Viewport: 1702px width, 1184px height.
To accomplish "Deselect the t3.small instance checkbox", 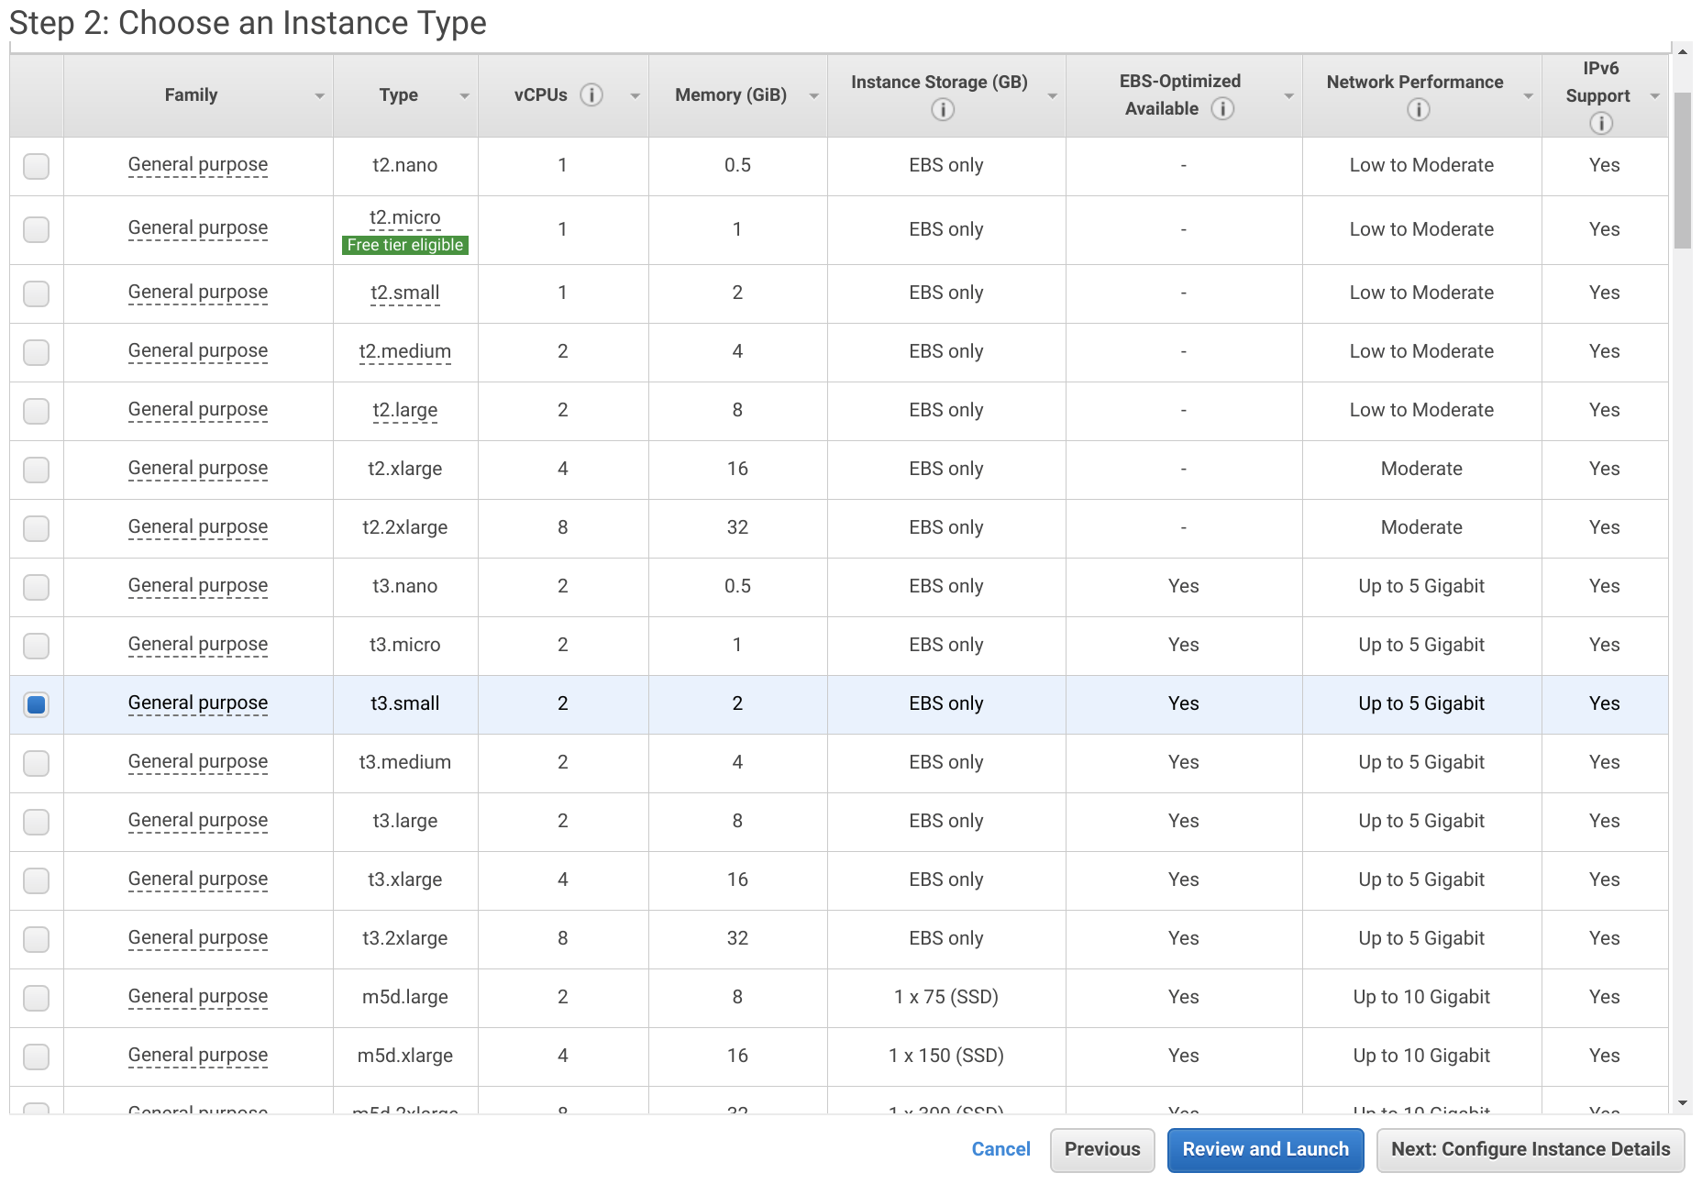I will click(37, 704).
